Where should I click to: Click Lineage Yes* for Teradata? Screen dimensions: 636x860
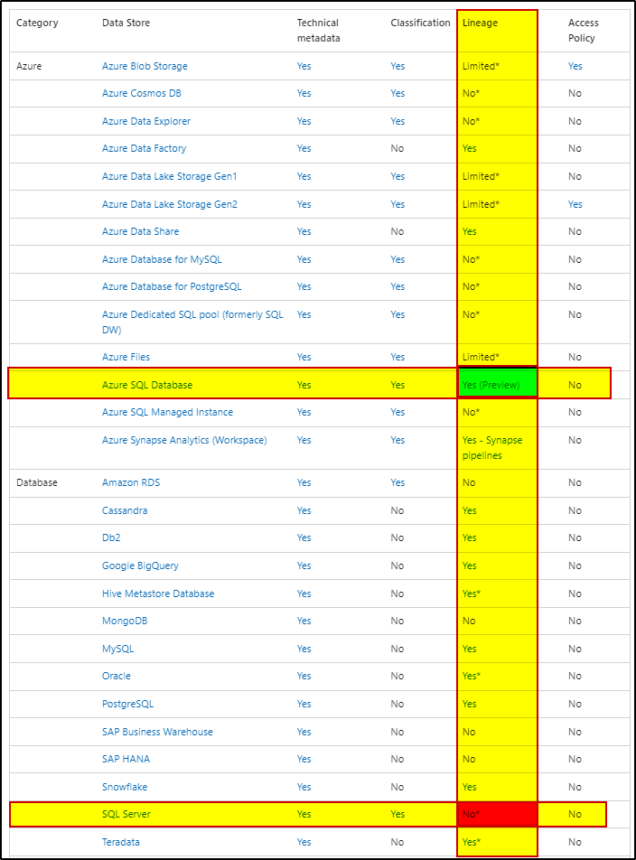(472, 843)
